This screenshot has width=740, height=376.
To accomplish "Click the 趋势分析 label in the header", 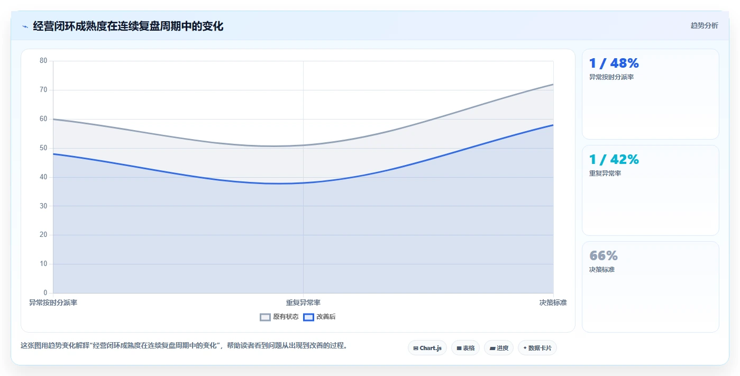I will pos(704,25).
